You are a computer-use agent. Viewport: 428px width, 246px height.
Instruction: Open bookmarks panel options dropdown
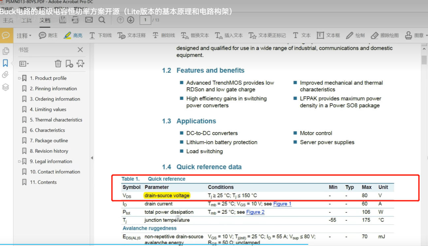[x=24, y=64]
